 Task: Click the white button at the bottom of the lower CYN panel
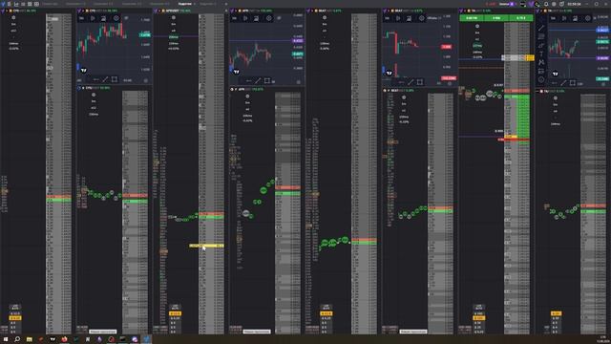(x=102, y=332)
